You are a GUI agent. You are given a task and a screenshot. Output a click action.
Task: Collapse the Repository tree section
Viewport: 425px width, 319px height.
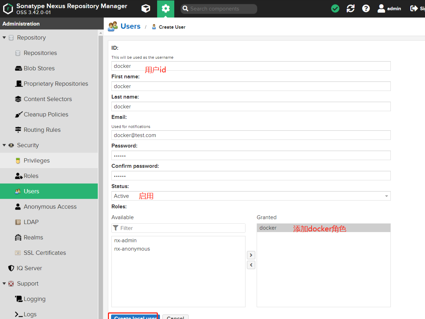[4, 38]
